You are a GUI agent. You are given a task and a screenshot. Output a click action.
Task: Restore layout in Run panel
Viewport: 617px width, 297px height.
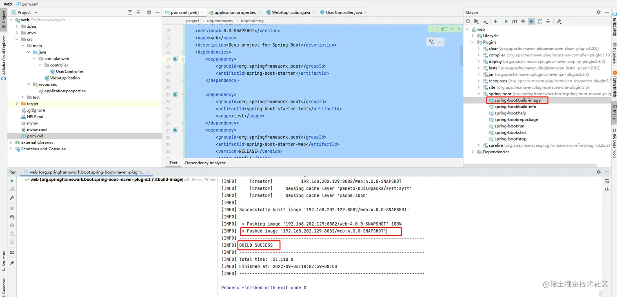point(12,252)
